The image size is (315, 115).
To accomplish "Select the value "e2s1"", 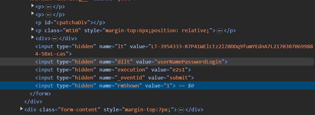I will [179, 70].
